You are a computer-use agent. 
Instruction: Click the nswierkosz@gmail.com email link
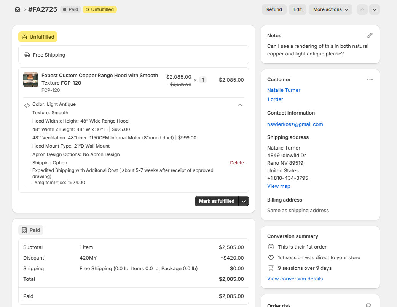point(295,124)
